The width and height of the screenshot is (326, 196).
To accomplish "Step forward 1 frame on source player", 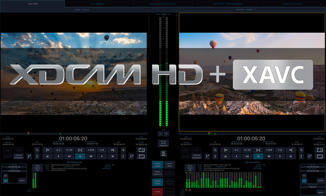I will click(x=102, y=150).
